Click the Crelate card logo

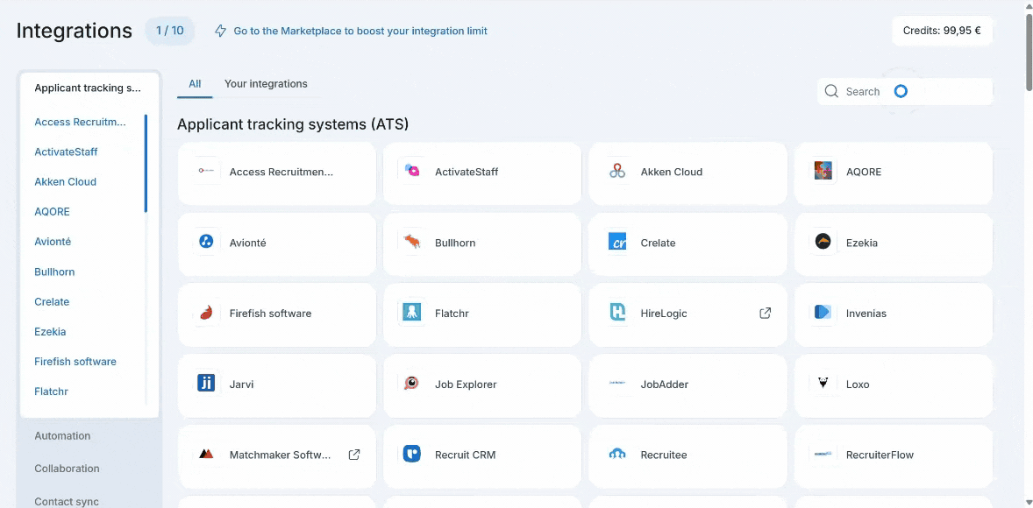tap(617, 242)
